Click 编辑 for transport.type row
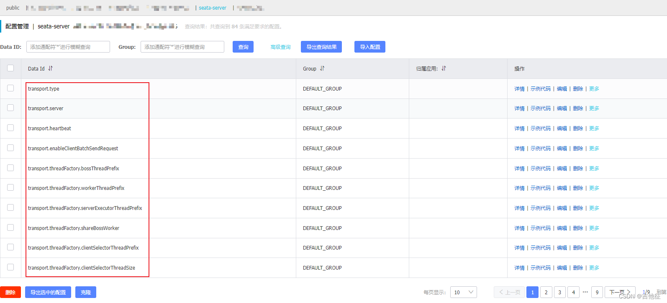Screen dimensions: 667x303 coord(562,88)
